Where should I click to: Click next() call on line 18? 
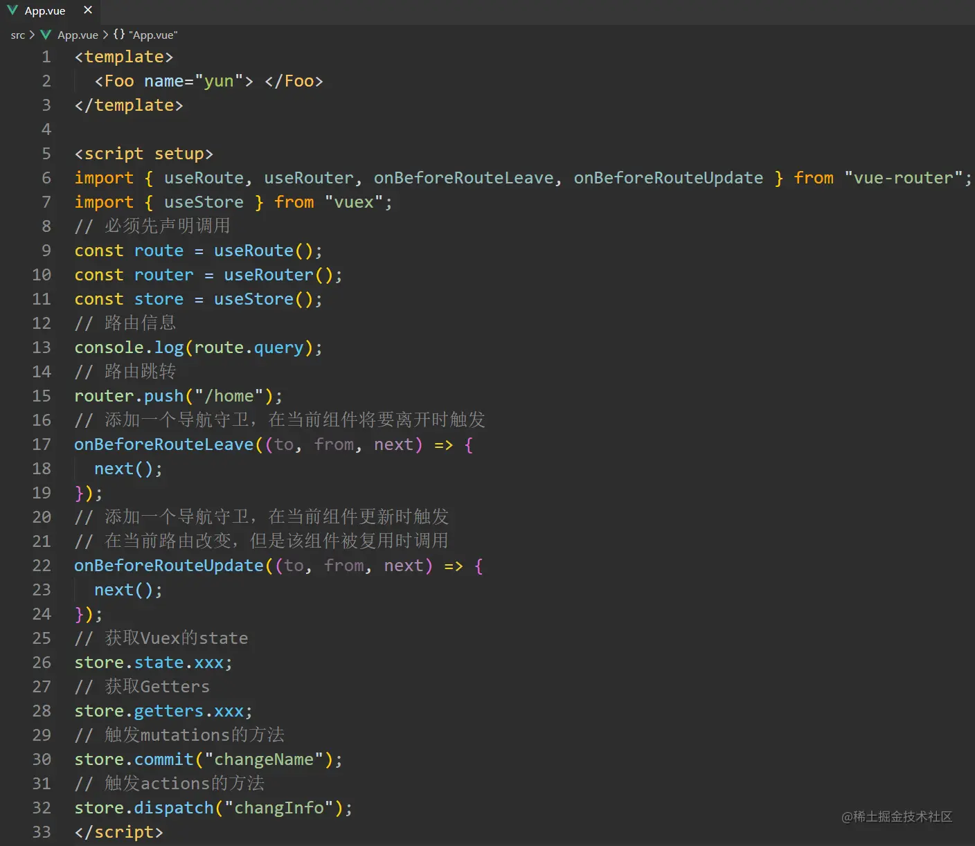tap(123, 469)
